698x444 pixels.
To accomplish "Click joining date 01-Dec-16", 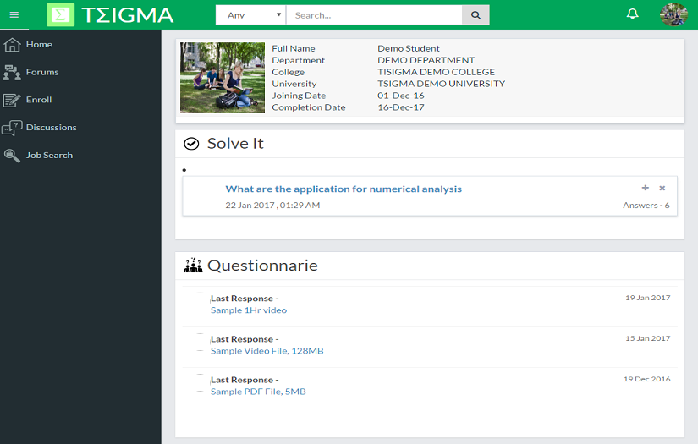I will click(401, 96).
